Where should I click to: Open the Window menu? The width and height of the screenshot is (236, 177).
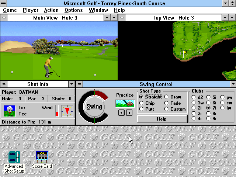(x=98, y=10)
